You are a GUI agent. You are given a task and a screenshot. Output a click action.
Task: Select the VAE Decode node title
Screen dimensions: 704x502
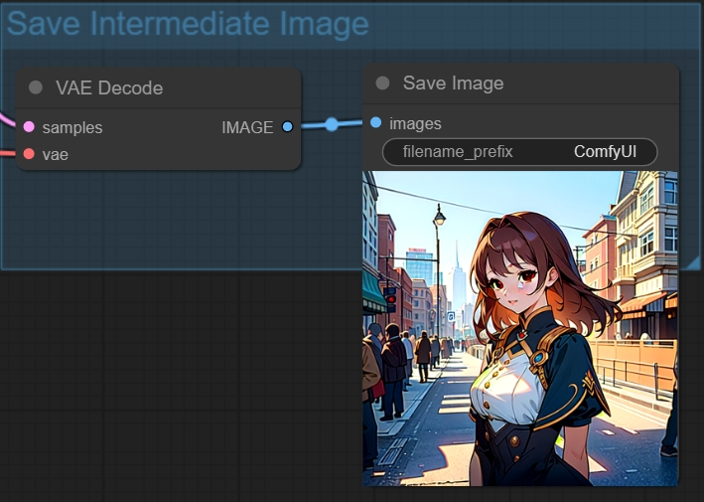(109, 88)
